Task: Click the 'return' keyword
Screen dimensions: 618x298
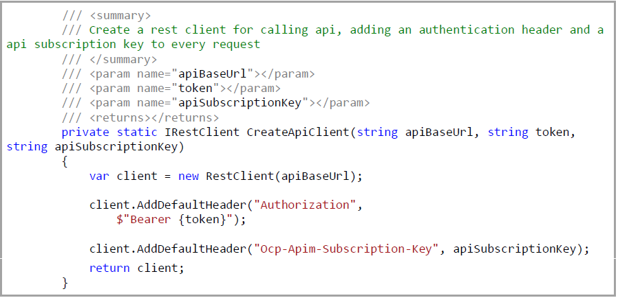Action: click(109, 268)
